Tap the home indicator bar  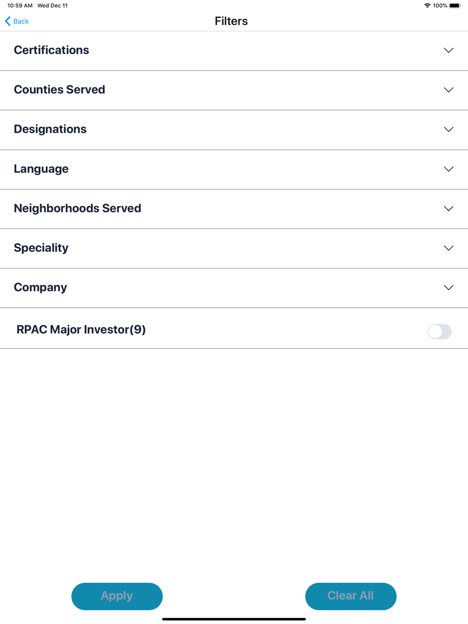[x=234, y=619]
